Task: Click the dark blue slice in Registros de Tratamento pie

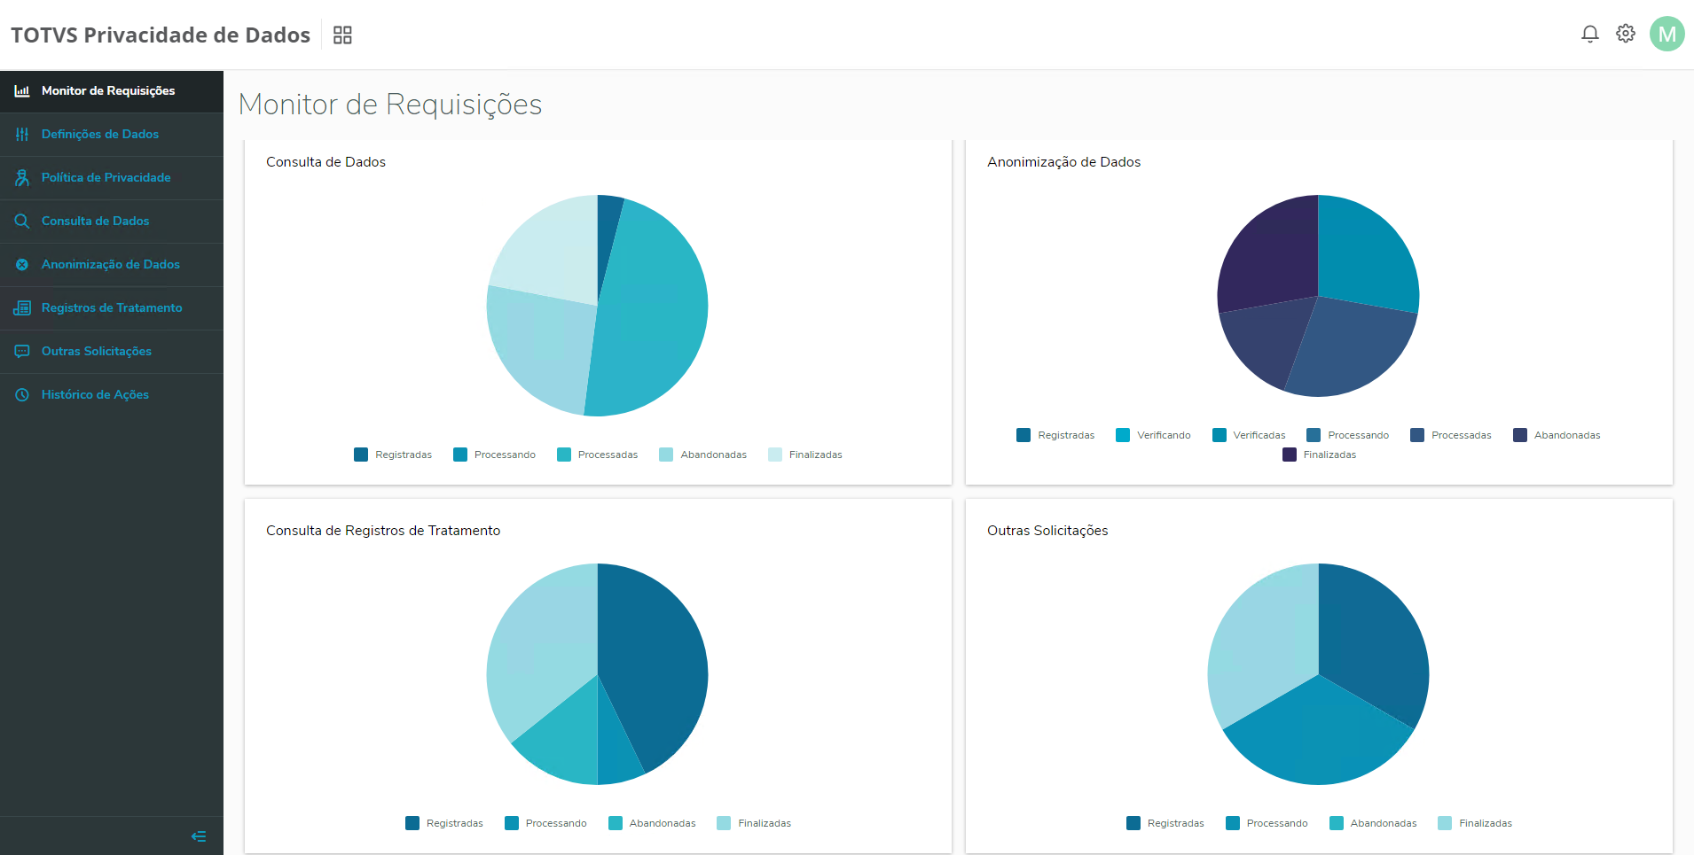Action: (x=652, y=660)
